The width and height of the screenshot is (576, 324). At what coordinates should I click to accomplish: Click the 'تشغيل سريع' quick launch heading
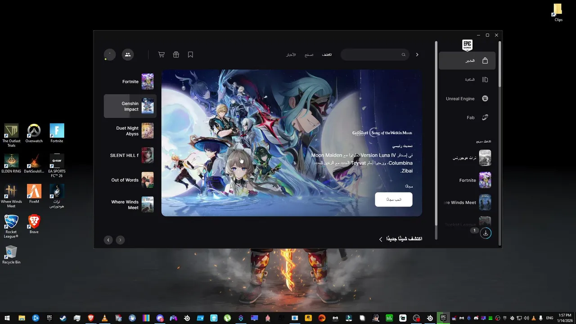[x=484, y=141]
